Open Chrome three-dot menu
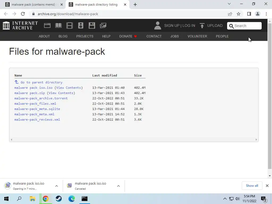The image size is (272, 204). (266, 14)
